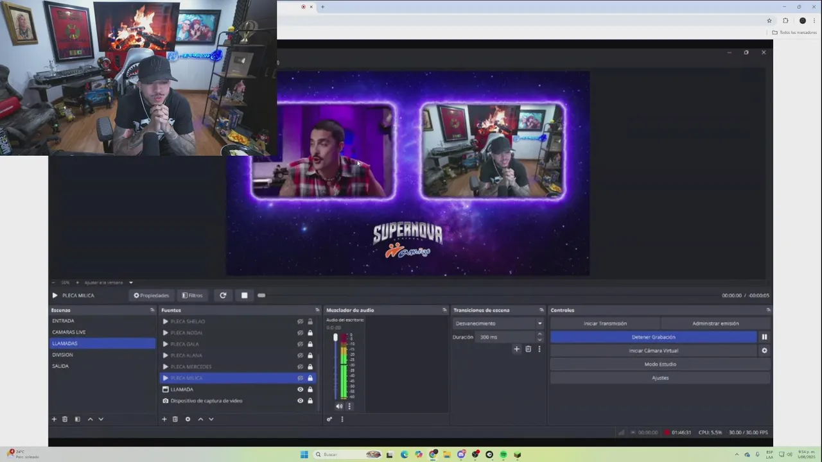Unlock the LLAMADA source
822x462 pixels.
pos(310,389)
